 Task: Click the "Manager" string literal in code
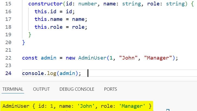tap(158, 58)
